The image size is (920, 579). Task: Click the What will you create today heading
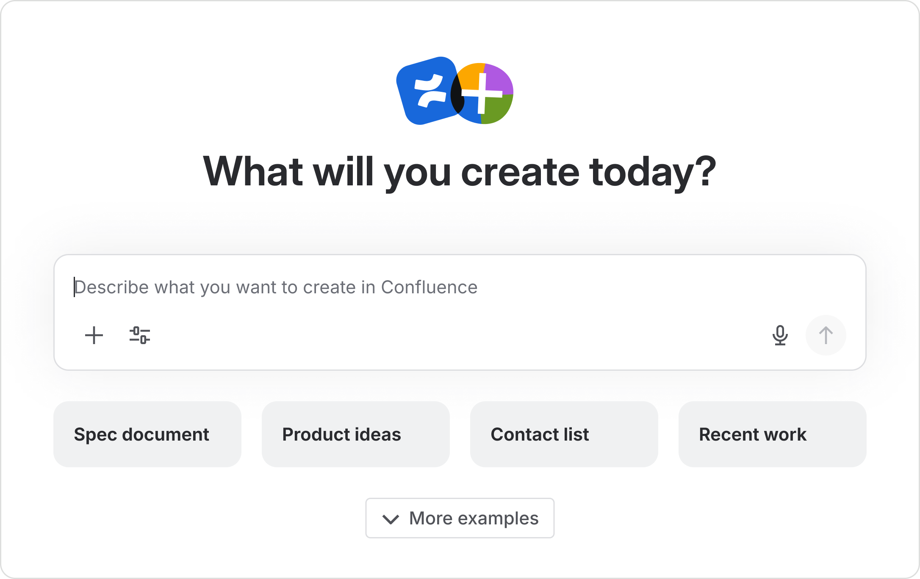[x=460, y=171]
